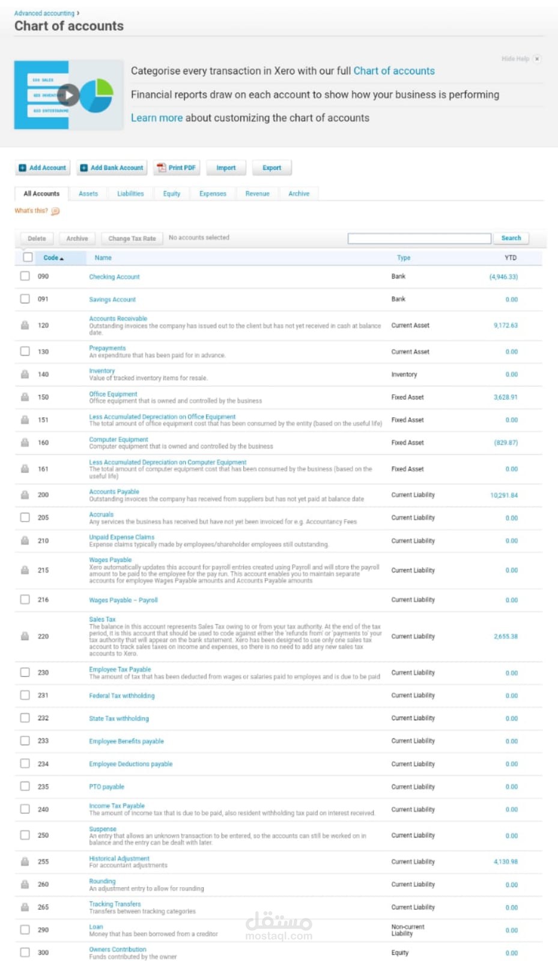558x961 pixels.
Task: Click lock icon for account 140 Inventory
Action: click(x=25, y=374)
